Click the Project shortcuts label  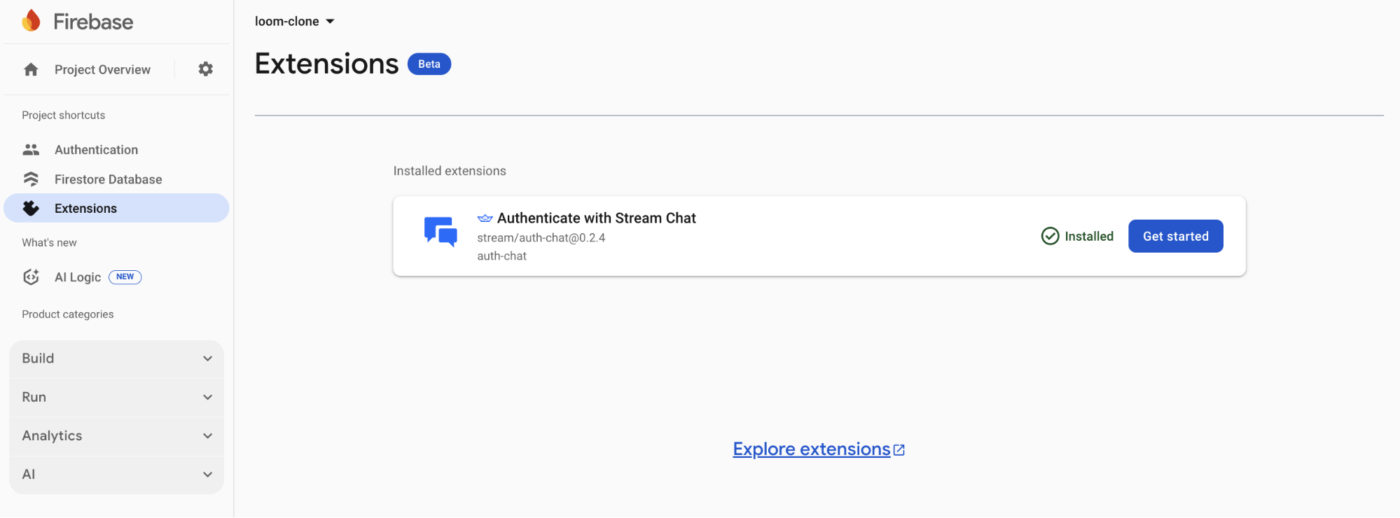click(64, 115)
